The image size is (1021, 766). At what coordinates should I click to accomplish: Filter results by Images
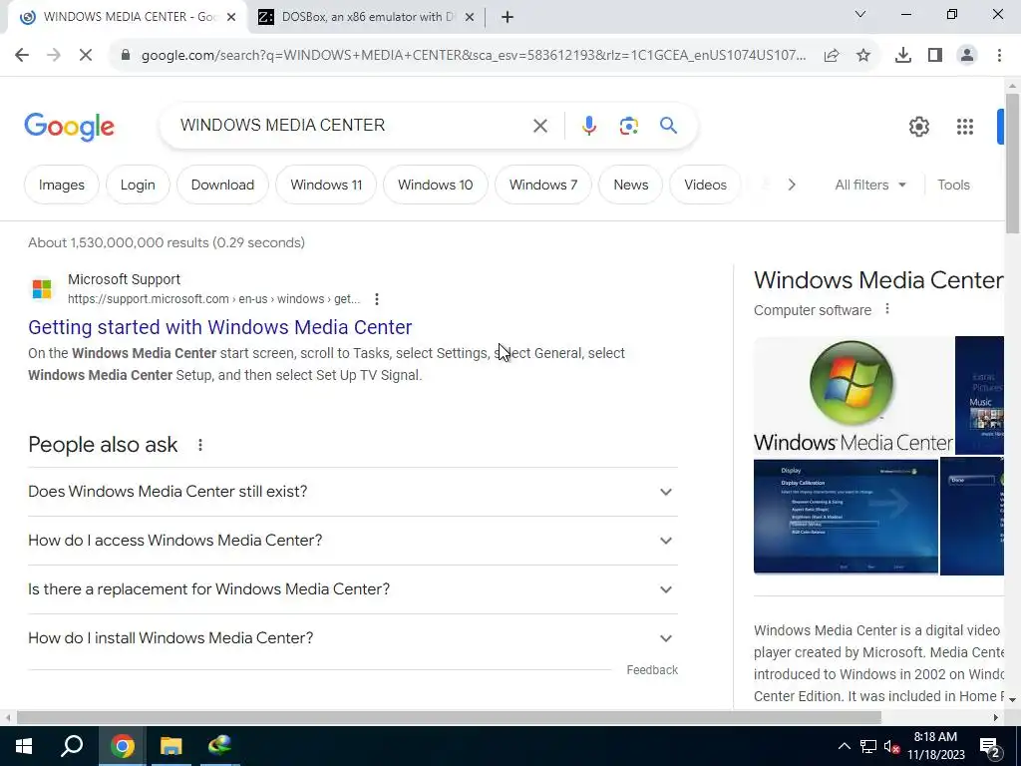(x=61, y=185)
